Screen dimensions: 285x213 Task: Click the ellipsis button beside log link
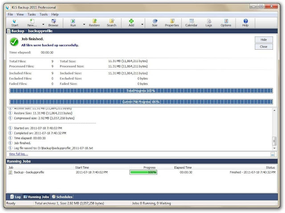coord(273,154)
